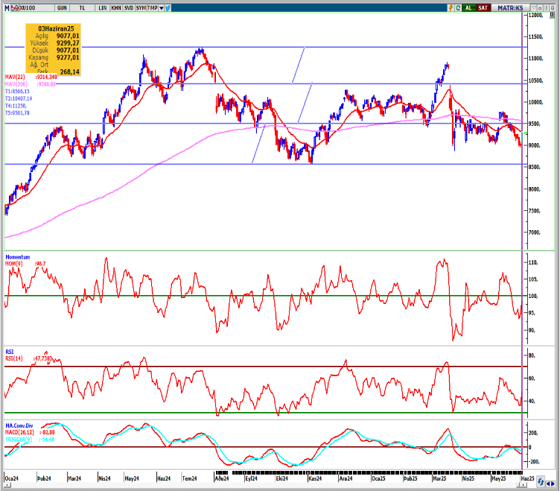The width and height of the screenshot is (560, 491).
Task: Select the MAV(200) indicator label
Action: coord(16,84)
